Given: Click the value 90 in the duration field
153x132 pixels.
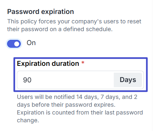Looking at the screenshot, I should pyautogui.click(x=27, y=80).
